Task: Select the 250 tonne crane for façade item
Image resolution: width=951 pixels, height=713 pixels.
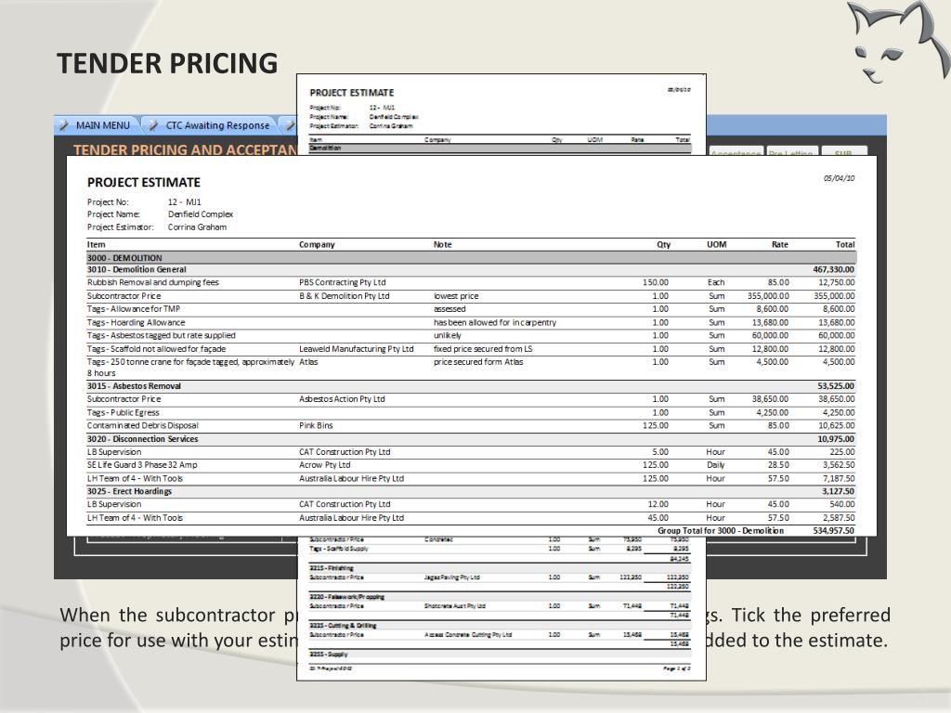Action: coord(190,368)
